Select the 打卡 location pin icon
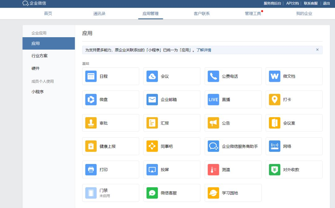The width and height of the screenshot is (335, 208). click(275, 100)
